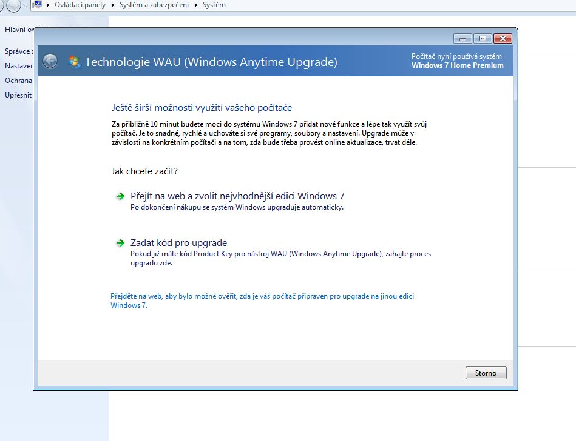Open 'Správce' link in left sidebar
576x441 pixels.
tap(19, 51)
